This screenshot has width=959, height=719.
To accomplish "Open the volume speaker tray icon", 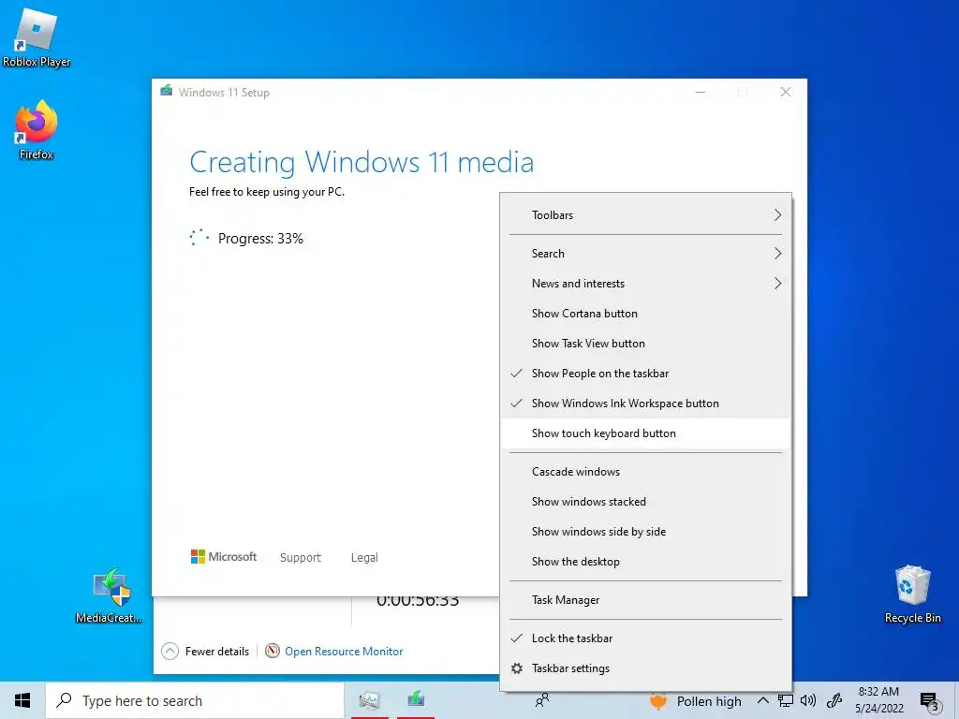I will pos(808,700).
